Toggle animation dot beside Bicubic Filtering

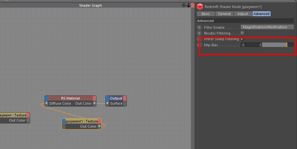click(x=199, y=33)
